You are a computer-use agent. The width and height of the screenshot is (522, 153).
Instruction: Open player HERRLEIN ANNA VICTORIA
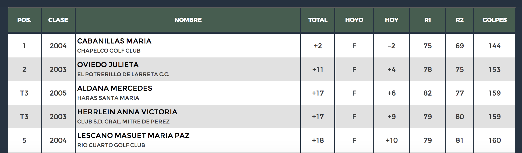127,112
